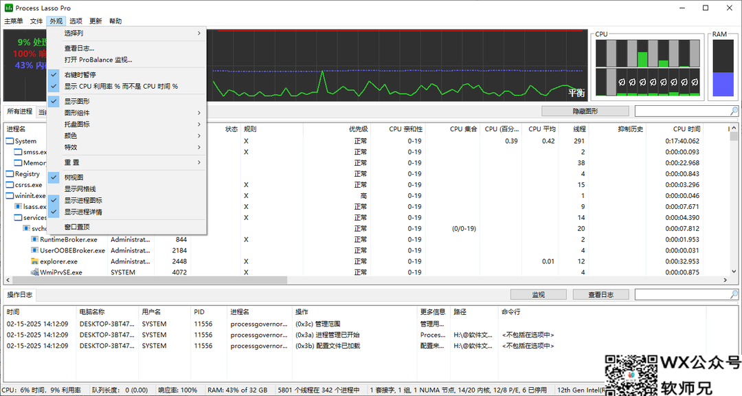
Task: Expand the 图形组件 submenu
Action: (126, 113)
